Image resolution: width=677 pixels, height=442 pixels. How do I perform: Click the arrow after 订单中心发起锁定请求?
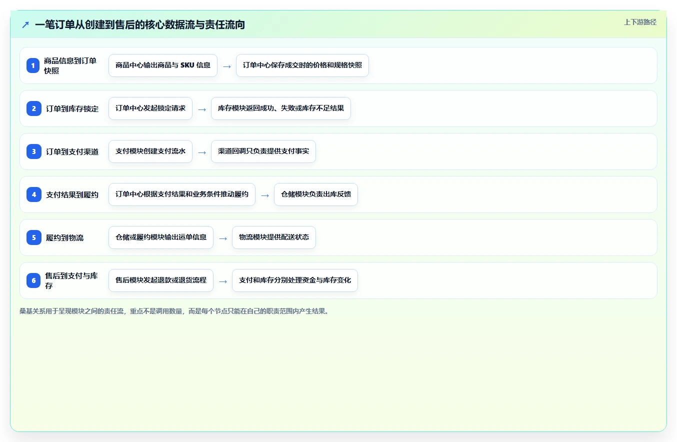(202, 109)
